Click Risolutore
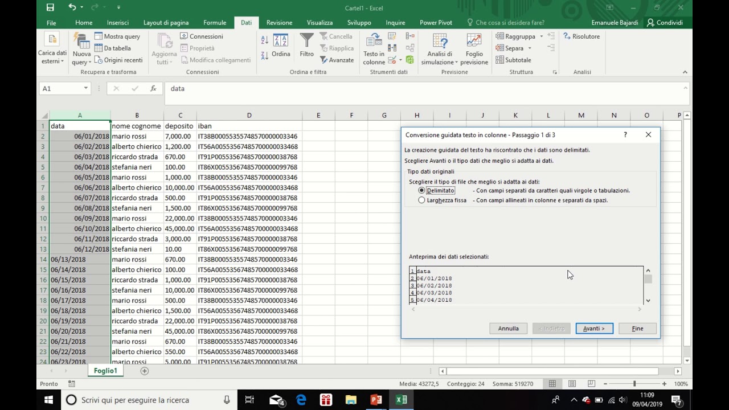 pos(581,36)
